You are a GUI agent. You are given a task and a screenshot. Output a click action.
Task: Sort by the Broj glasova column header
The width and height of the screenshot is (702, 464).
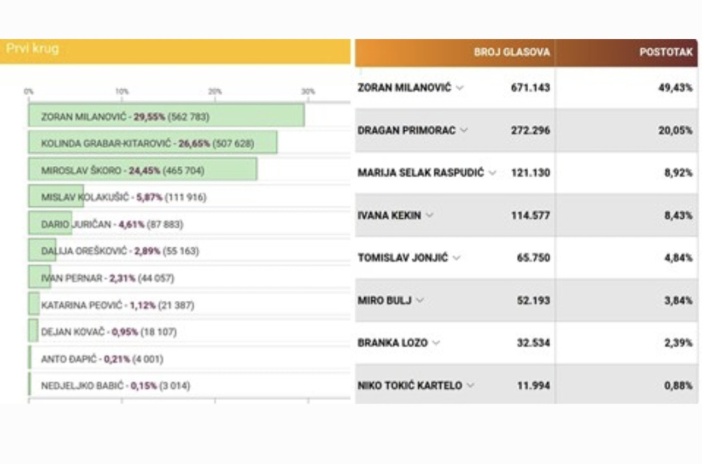(x=511, y=52)
